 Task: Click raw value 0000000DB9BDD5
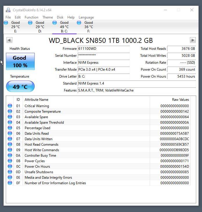[174, 150]
